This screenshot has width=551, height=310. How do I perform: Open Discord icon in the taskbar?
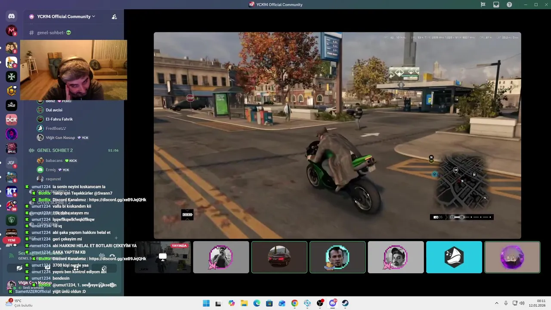pos(333,303)
